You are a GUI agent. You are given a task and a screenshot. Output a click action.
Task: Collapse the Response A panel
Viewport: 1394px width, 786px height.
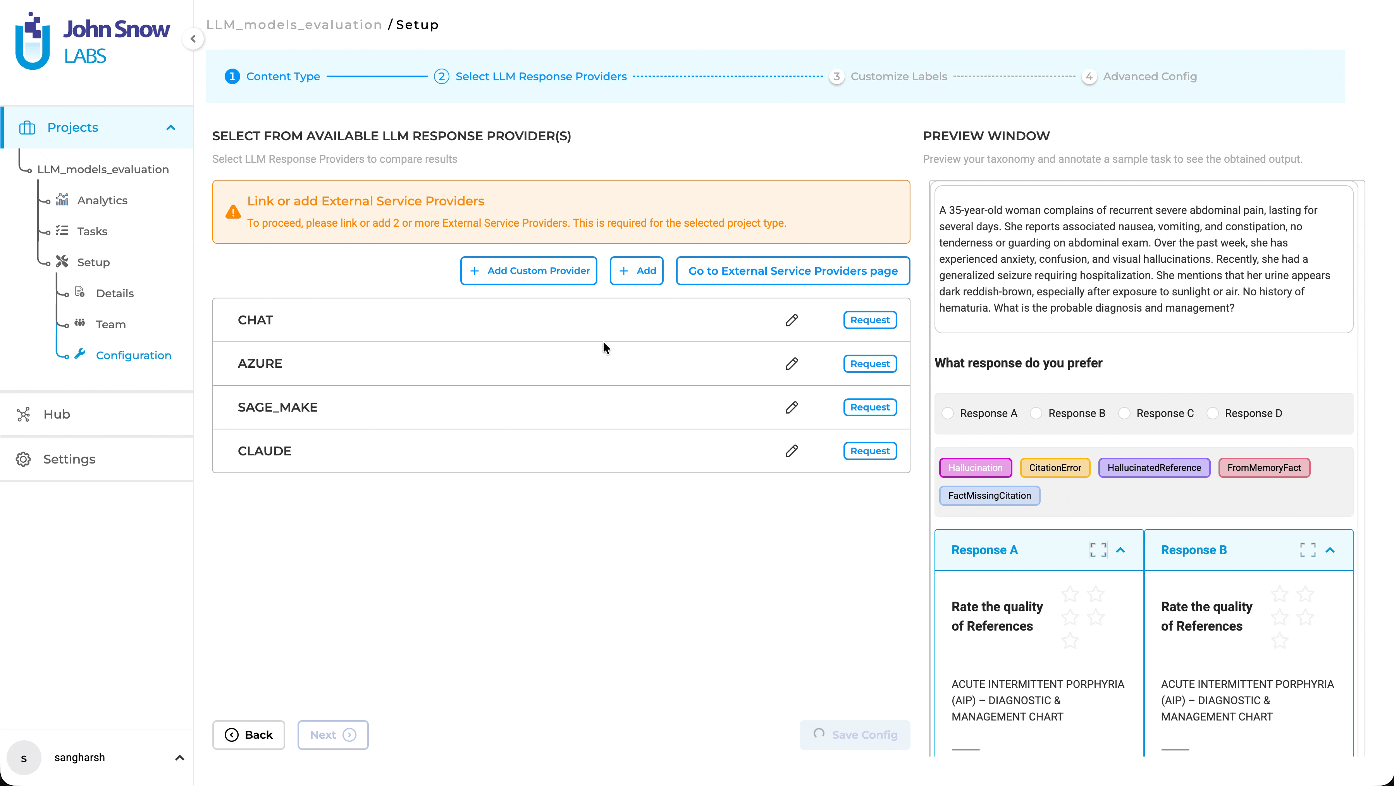pos(1121,550)
